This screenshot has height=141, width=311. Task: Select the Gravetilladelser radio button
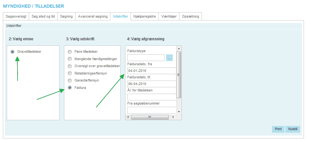[x=12, y=51]
